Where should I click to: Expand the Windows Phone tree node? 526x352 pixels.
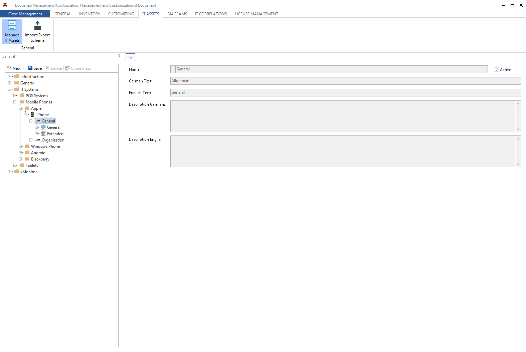[20, 146]
